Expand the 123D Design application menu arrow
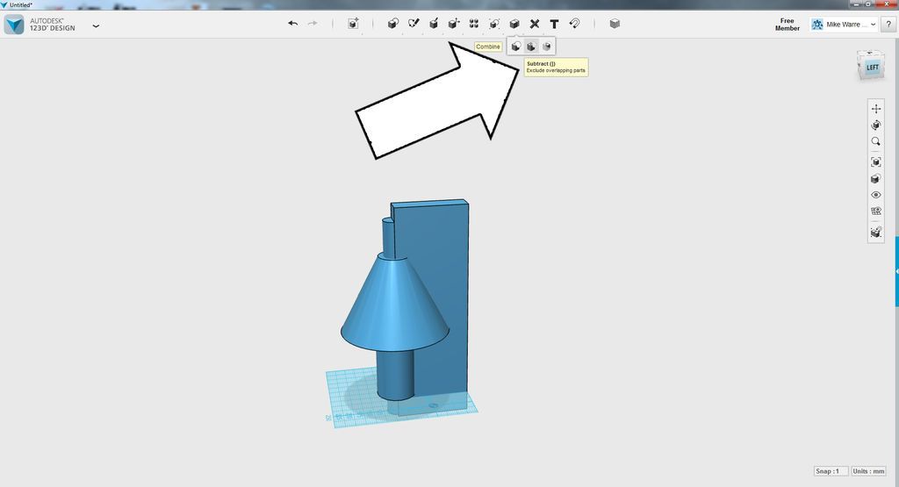The height and width of the screenshot is (487, 899). [x=96, y=25]
